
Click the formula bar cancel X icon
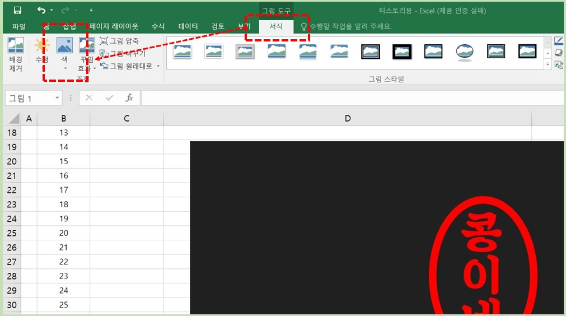click(x=89, y=98)
